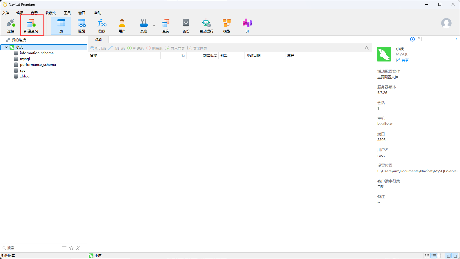Open the 文件 menu

coord(6,13)
